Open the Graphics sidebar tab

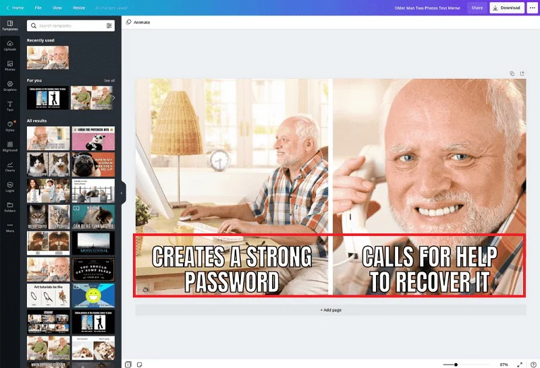(x=10, y=86)
